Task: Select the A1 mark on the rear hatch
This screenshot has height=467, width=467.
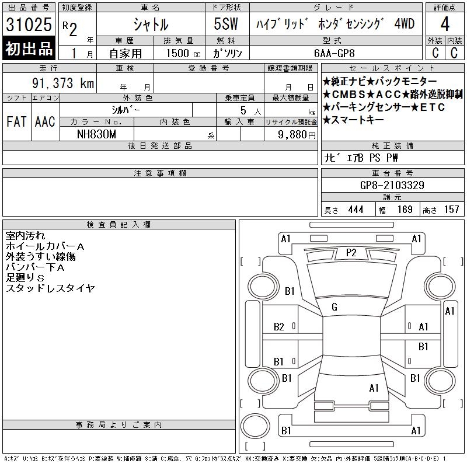Action: pos(374,388)
